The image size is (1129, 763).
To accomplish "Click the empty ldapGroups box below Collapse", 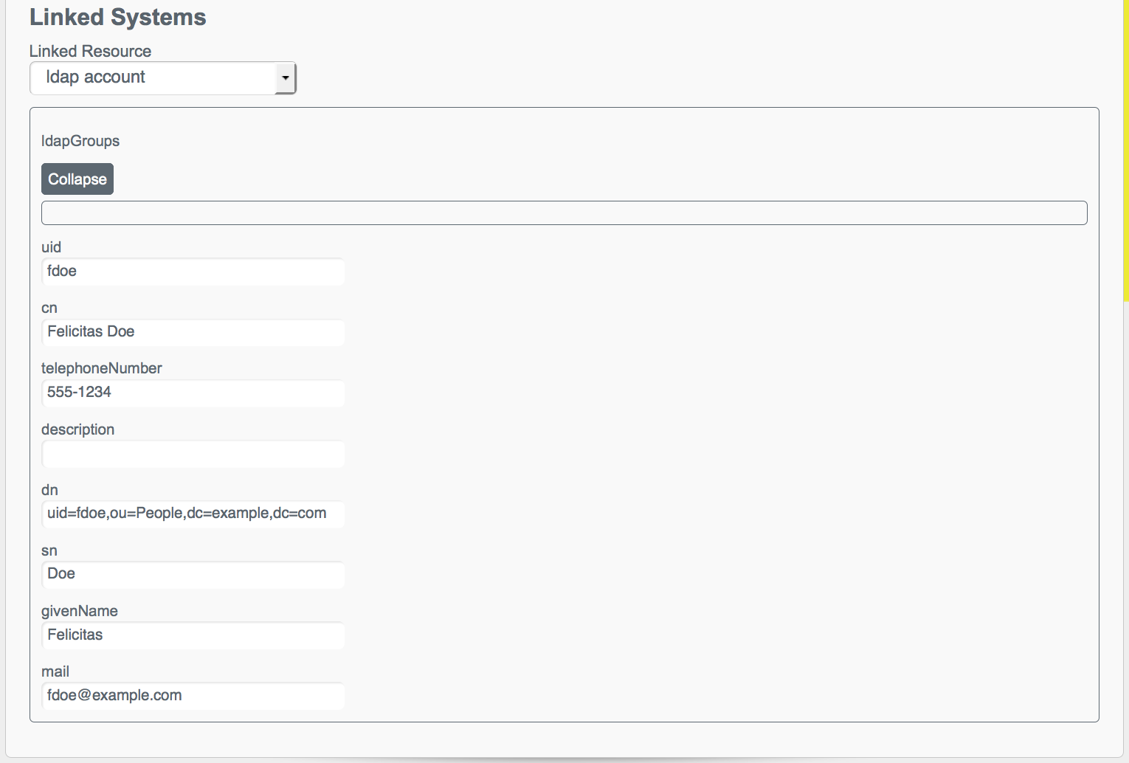I will [564, 213].
